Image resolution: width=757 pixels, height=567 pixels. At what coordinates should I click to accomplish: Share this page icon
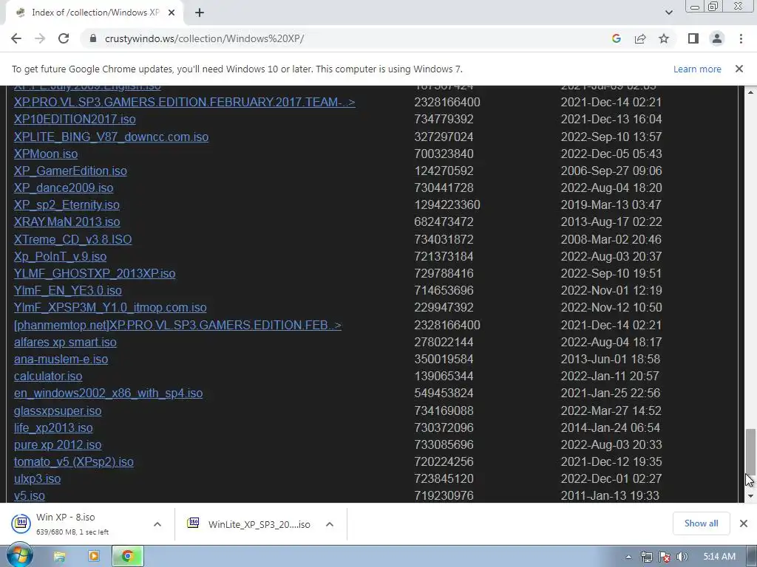point(640,38)
